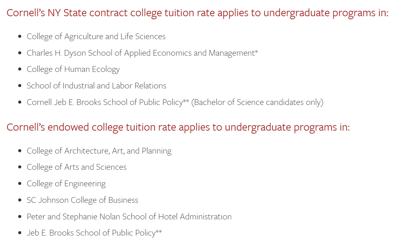Viewport: 397px width, 245px height.
Task: Click double asterisk after last Public Policy entry
Action: pos(159,232)
